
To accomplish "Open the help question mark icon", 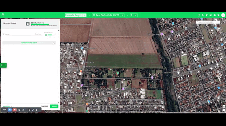I will 215,15.
